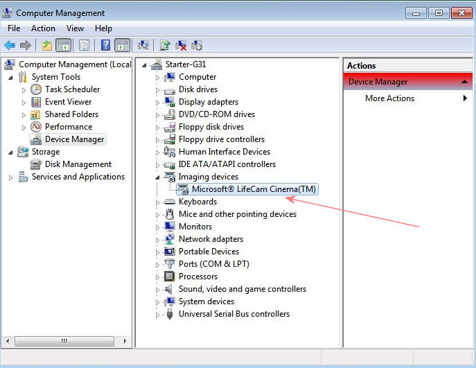
Task: Click the Storage icon
Action: pyautogui.click(x=23, y=152)
